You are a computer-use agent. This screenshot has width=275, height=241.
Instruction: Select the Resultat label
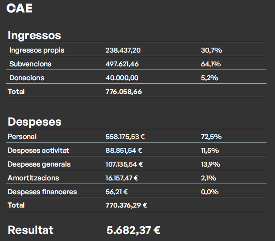click(30, 230)
